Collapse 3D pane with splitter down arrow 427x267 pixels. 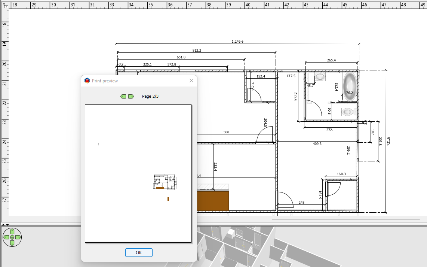(7, 224)
